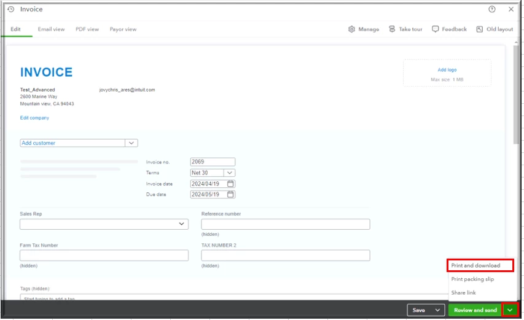Image resolution: width=524 pixels, height=320 pixels.
Task: Switch to Old layout icon
Action: (480, 29)
